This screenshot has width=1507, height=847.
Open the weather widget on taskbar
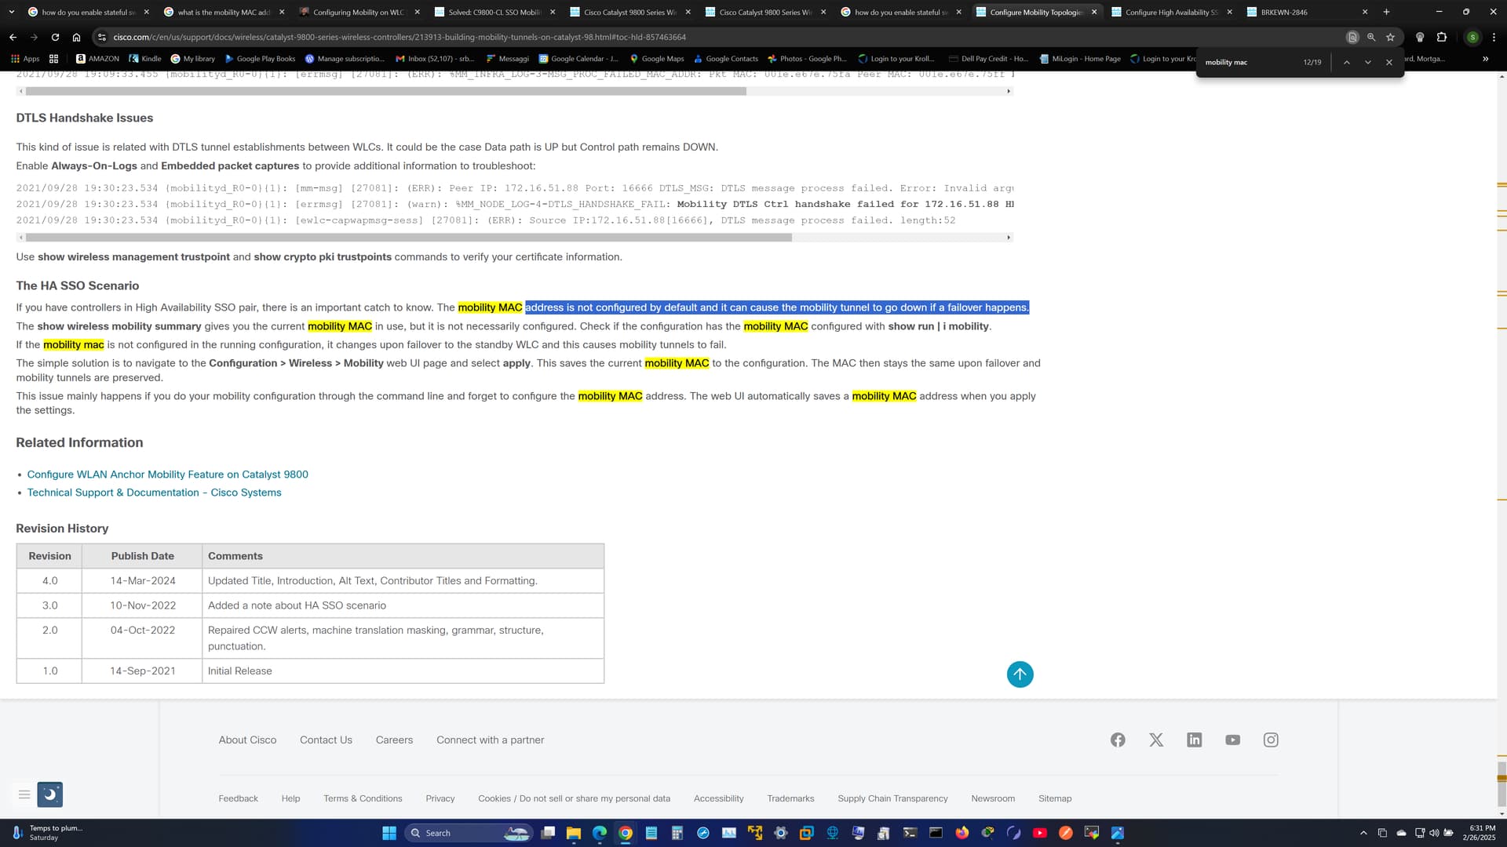(47, 833)
